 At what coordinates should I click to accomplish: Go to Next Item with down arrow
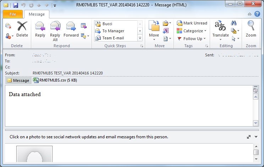click(x=46, y=5)
